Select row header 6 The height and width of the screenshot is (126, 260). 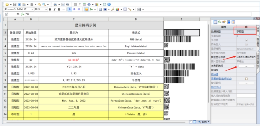click(5, 60)
